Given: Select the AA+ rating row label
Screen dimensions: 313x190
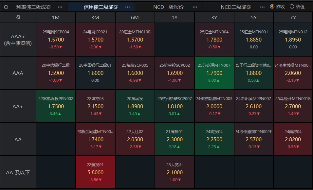Looking at the screenshot, I should 18,106.
